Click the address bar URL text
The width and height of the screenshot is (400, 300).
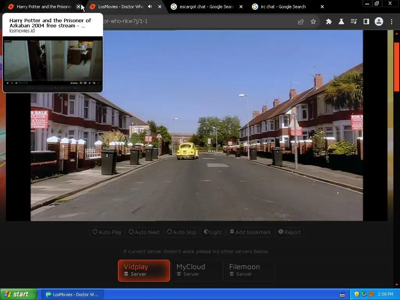(x=125, y=21)
